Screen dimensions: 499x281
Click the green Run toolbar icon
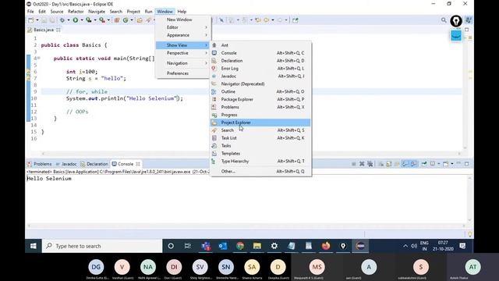pos(76,20)
